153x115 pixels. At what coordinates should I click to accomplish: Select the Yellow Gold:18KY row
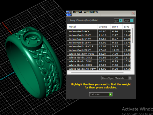[x=99, y=42]
